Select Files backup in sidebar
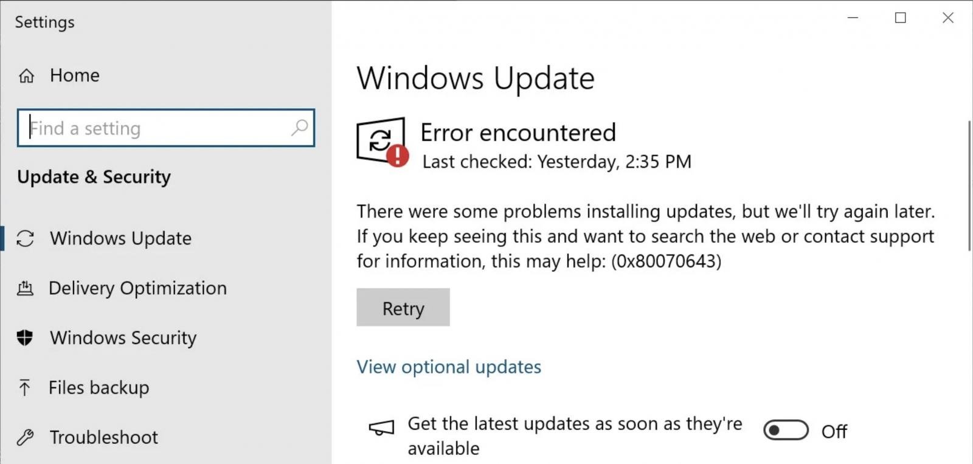This screenshot has height=464, width=973. click(x=99, y=387)
